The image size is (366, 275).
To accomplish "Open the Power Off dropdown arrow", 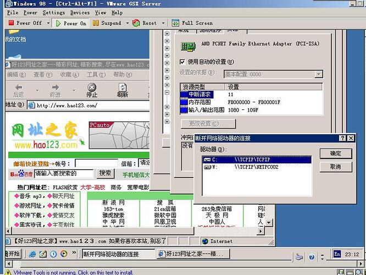I will [49, 23].
